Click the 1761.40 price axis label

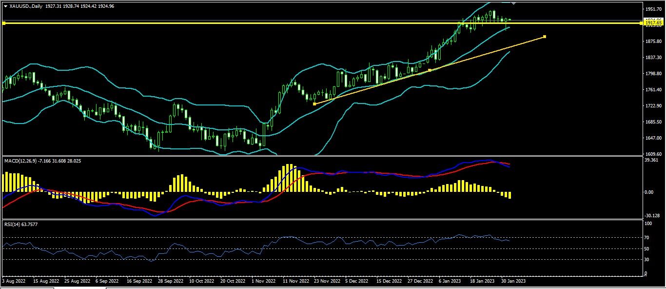tap(653, 90)
